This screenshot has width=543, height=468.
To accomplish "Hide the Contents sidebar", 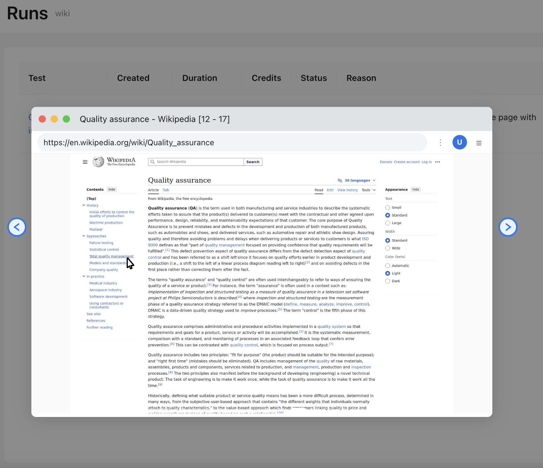I will (x=112, y=190).
